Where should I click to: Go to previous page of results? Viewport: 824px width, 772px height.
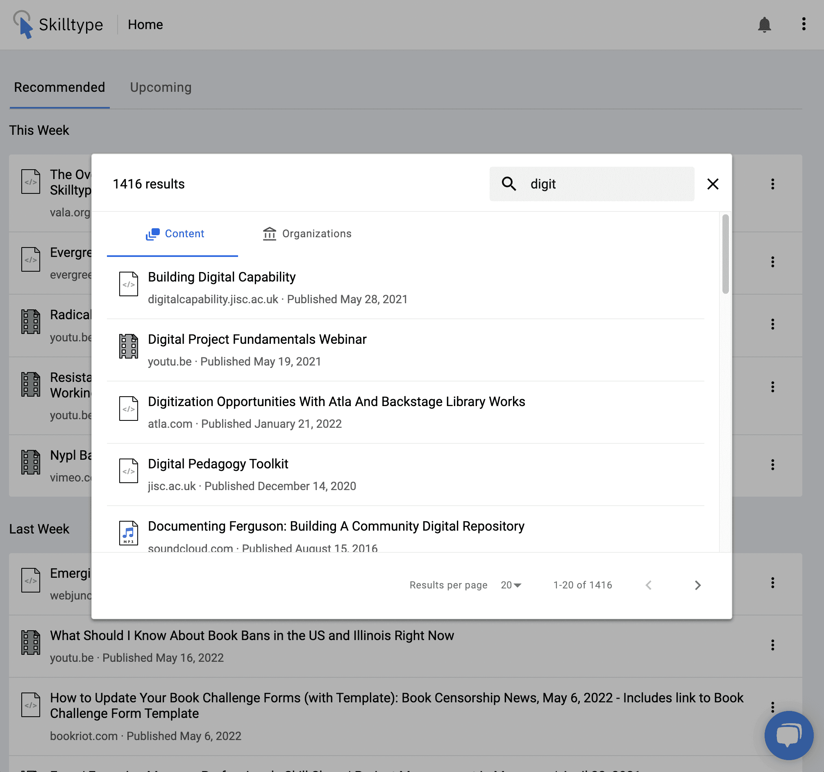(x=649, y=585)
